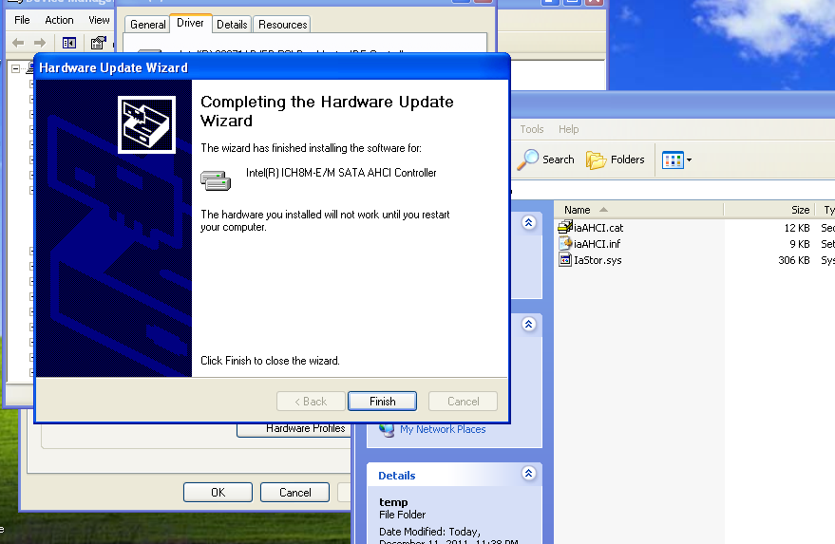Collapse the middle sidebar pane chevron
Viewport: 835px width, 544px height.
point(529,324)
